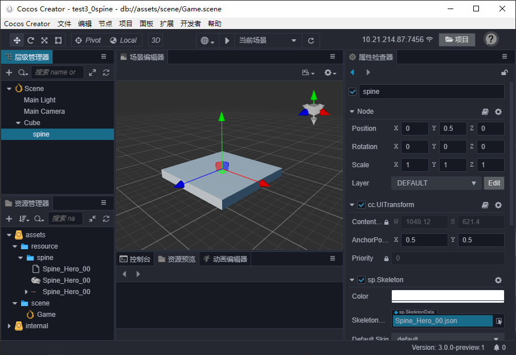Screen dimensions: 516x355
Task: Select the Rect transform tool
Action: click(x=58, y=40)
